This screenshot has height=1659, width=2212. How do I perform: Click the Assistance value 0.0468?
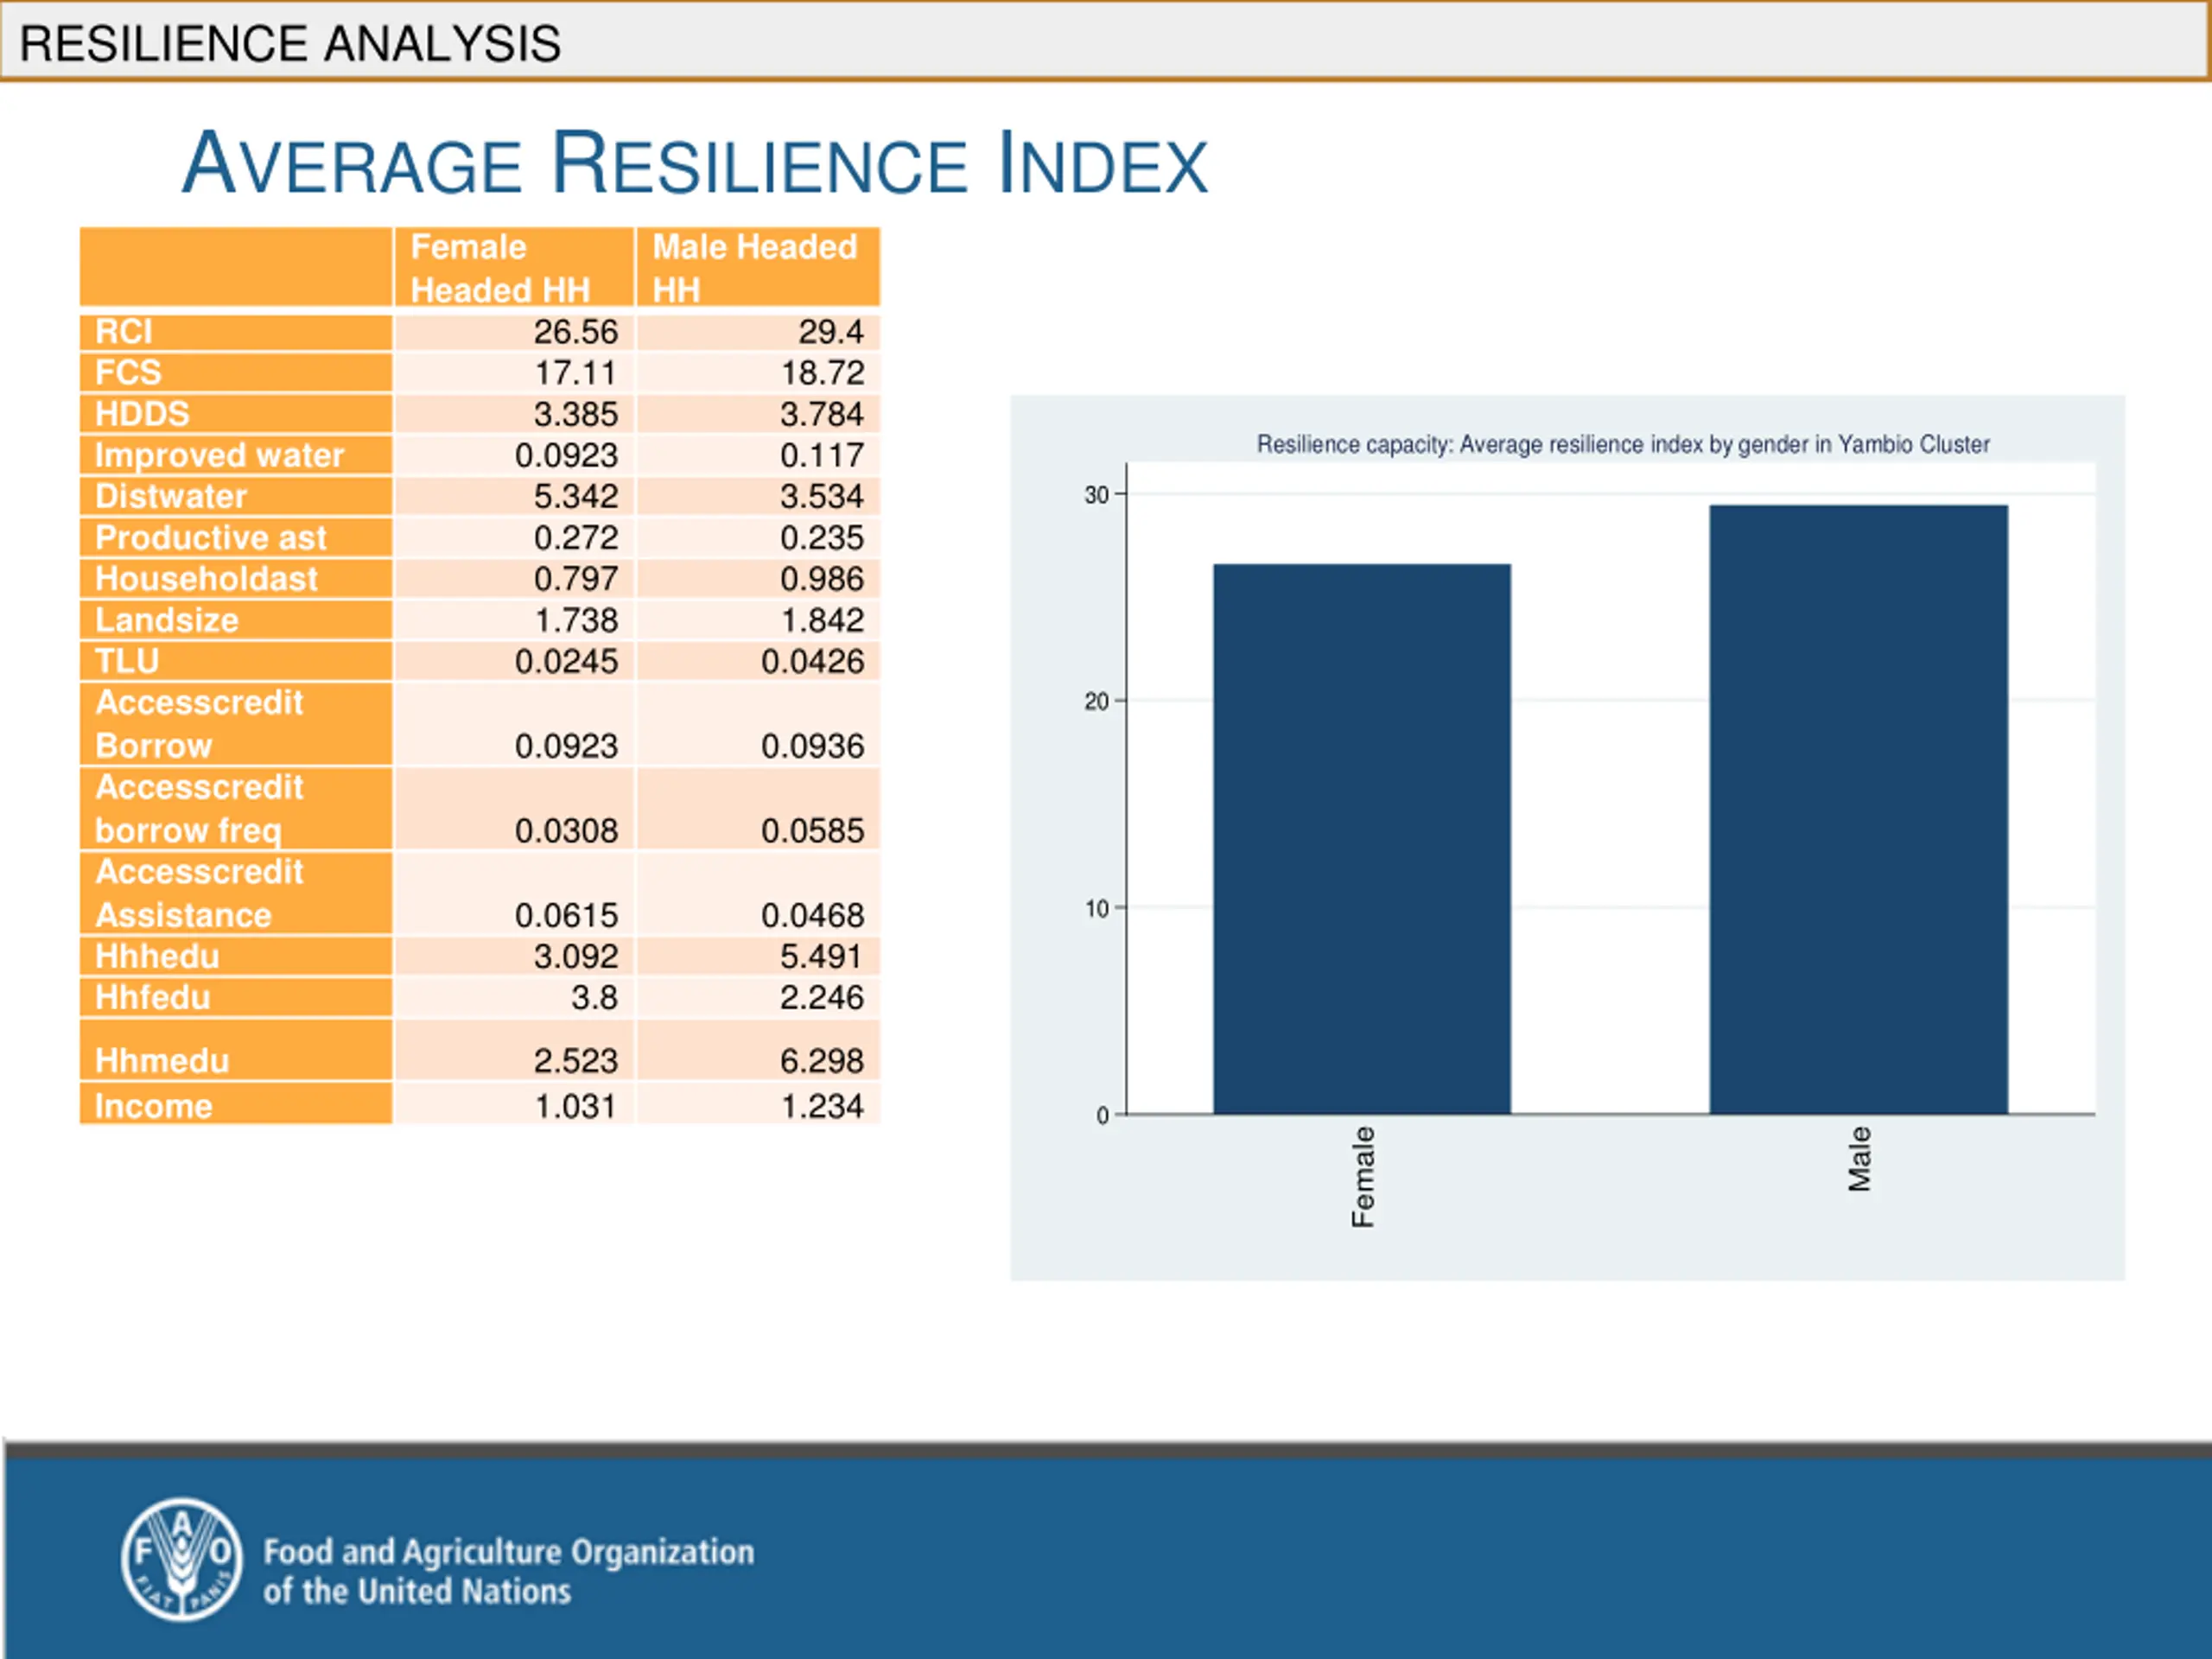click(812, 915)
